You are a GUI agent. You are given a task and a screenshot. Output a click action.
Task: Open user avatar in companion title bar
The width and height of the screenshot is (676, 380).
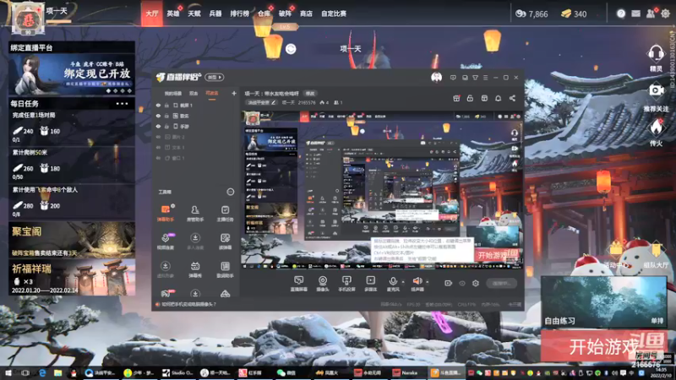(x=436, y=77)
